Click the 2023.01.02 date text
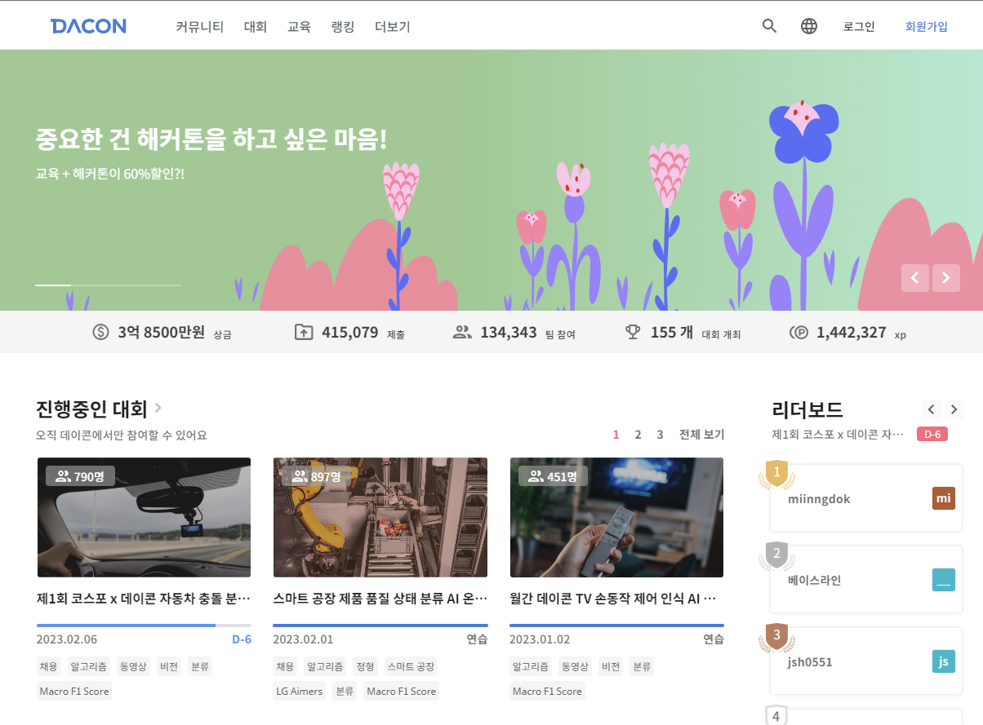983x725 pixels. (x=540, y=639)
